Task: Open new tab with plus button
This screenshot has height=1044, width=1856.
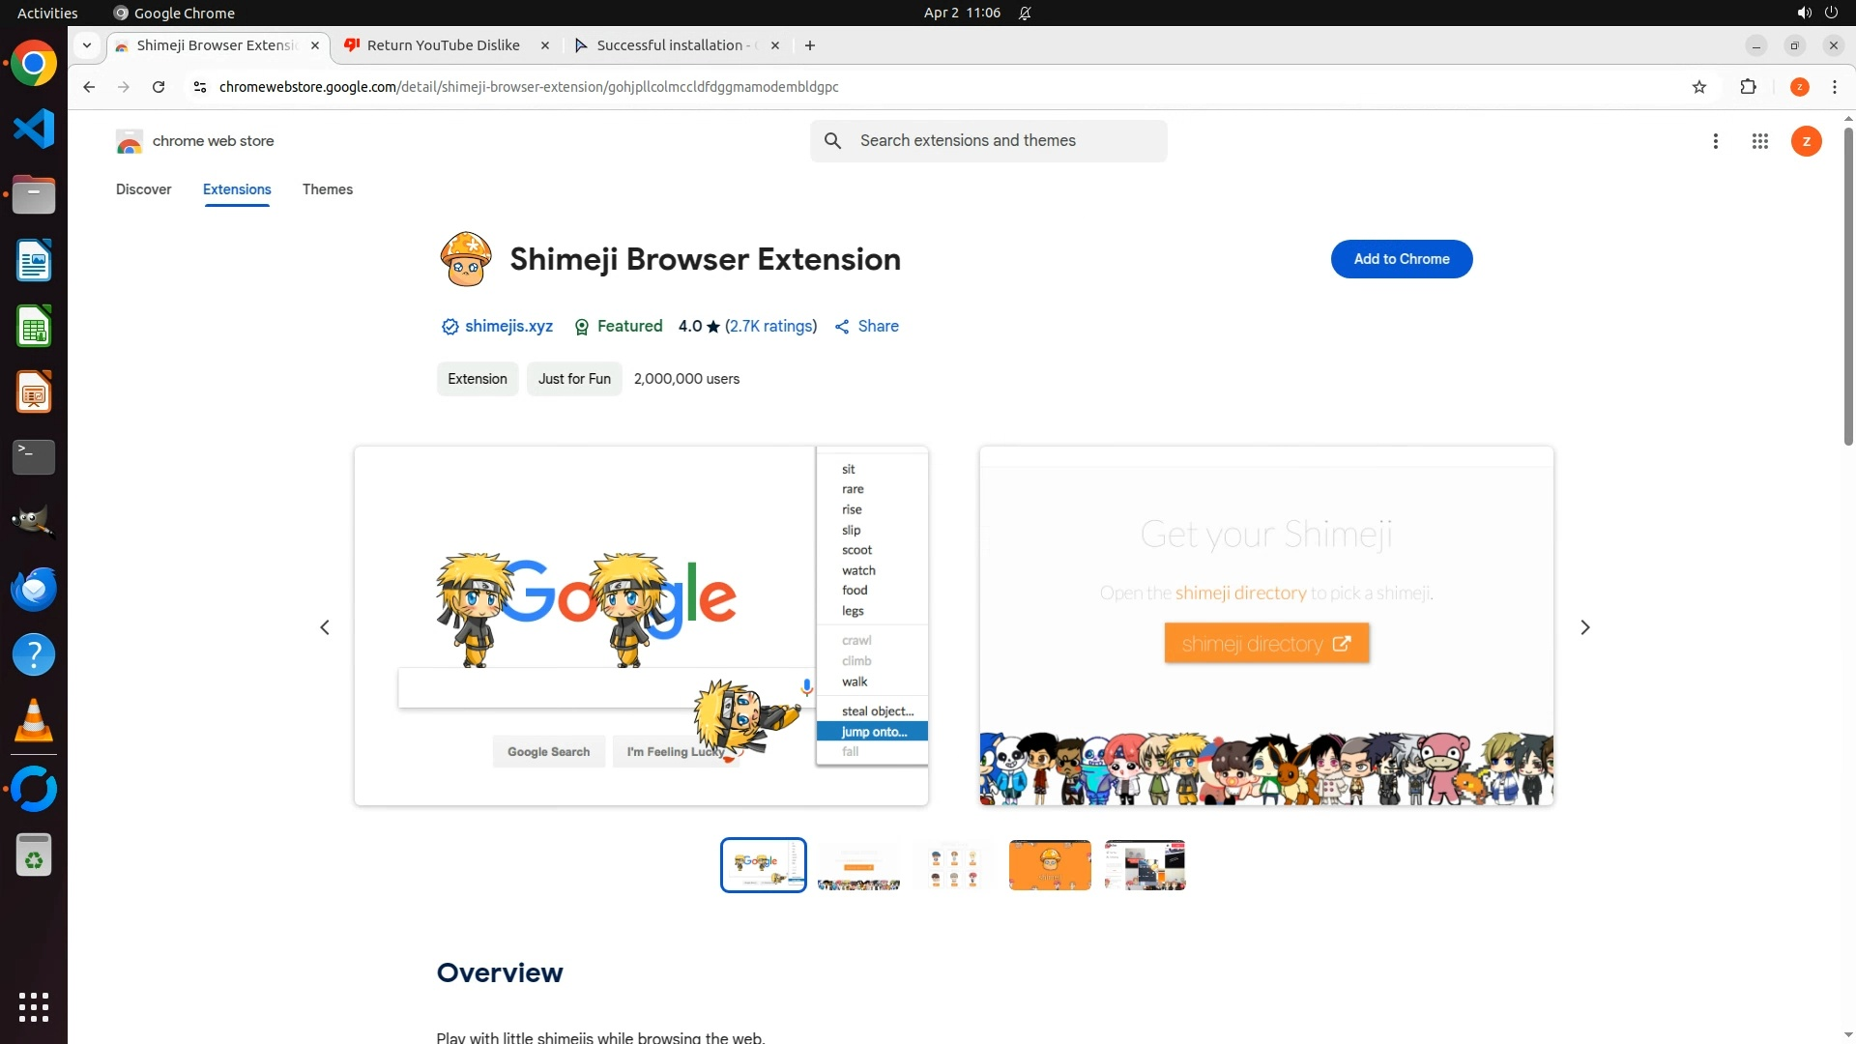Action: pyautogui.click(x=810, y=45)
